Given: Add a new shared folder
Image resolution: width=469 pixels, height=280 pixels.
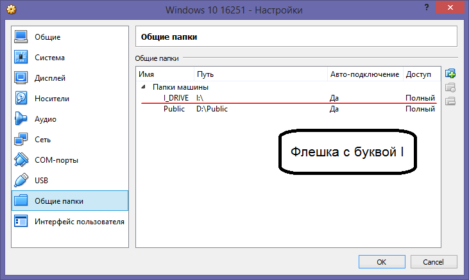Looking at the screenshot, I should point(450,73).
